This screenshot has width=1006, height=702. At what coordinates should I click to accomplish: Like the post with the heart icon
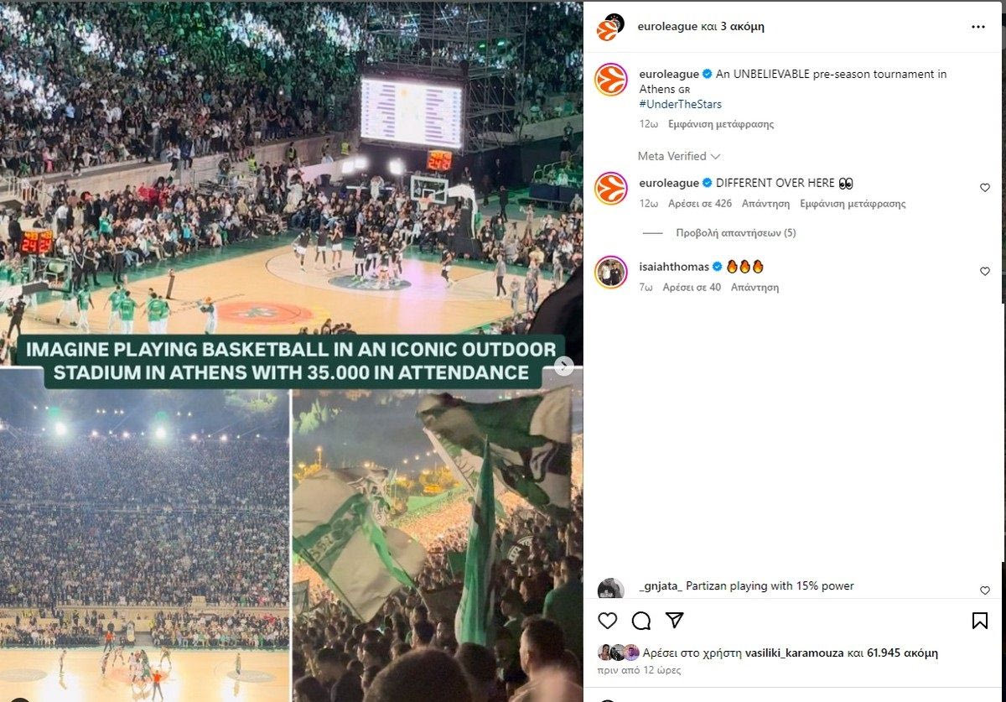(608, 621)
